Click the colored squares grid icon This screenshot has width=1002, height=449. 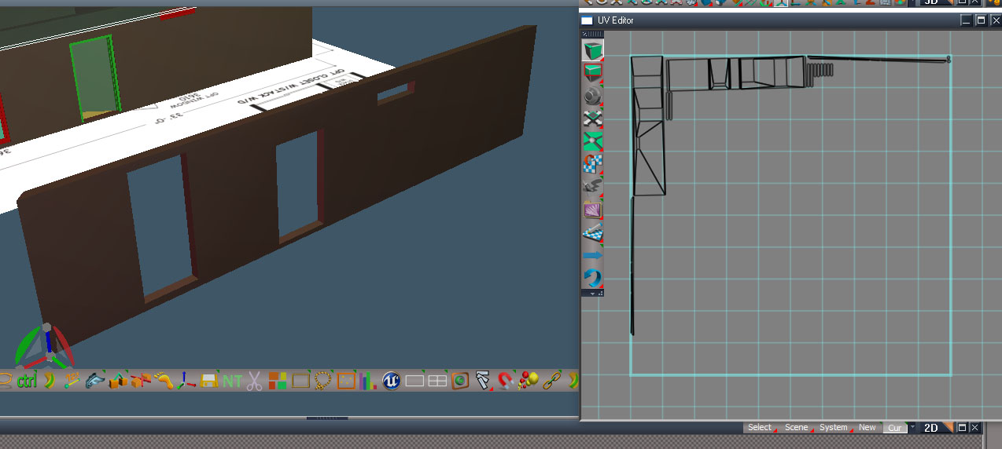pyautogui.click(x=278, y=381)
